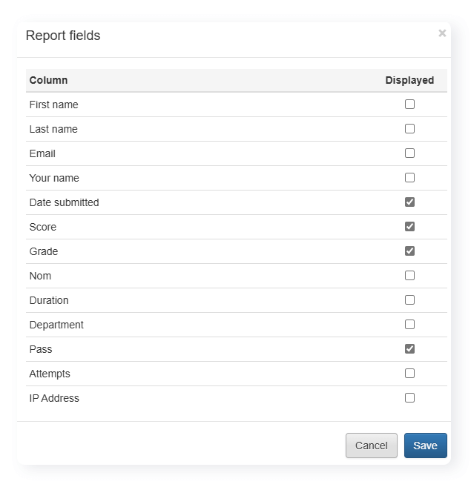
Task: Close the Report fields dialog with X
Action: (x=442, y=33)
